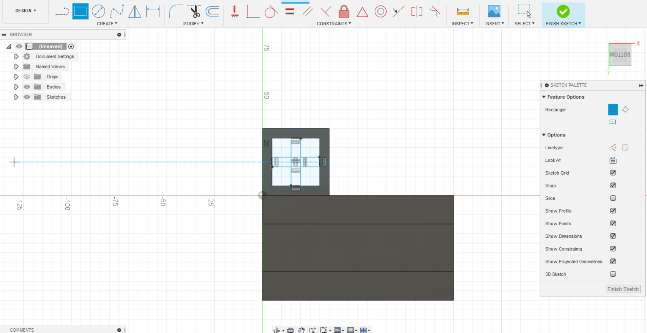Select the Trim scissors tool

point(194,11)
